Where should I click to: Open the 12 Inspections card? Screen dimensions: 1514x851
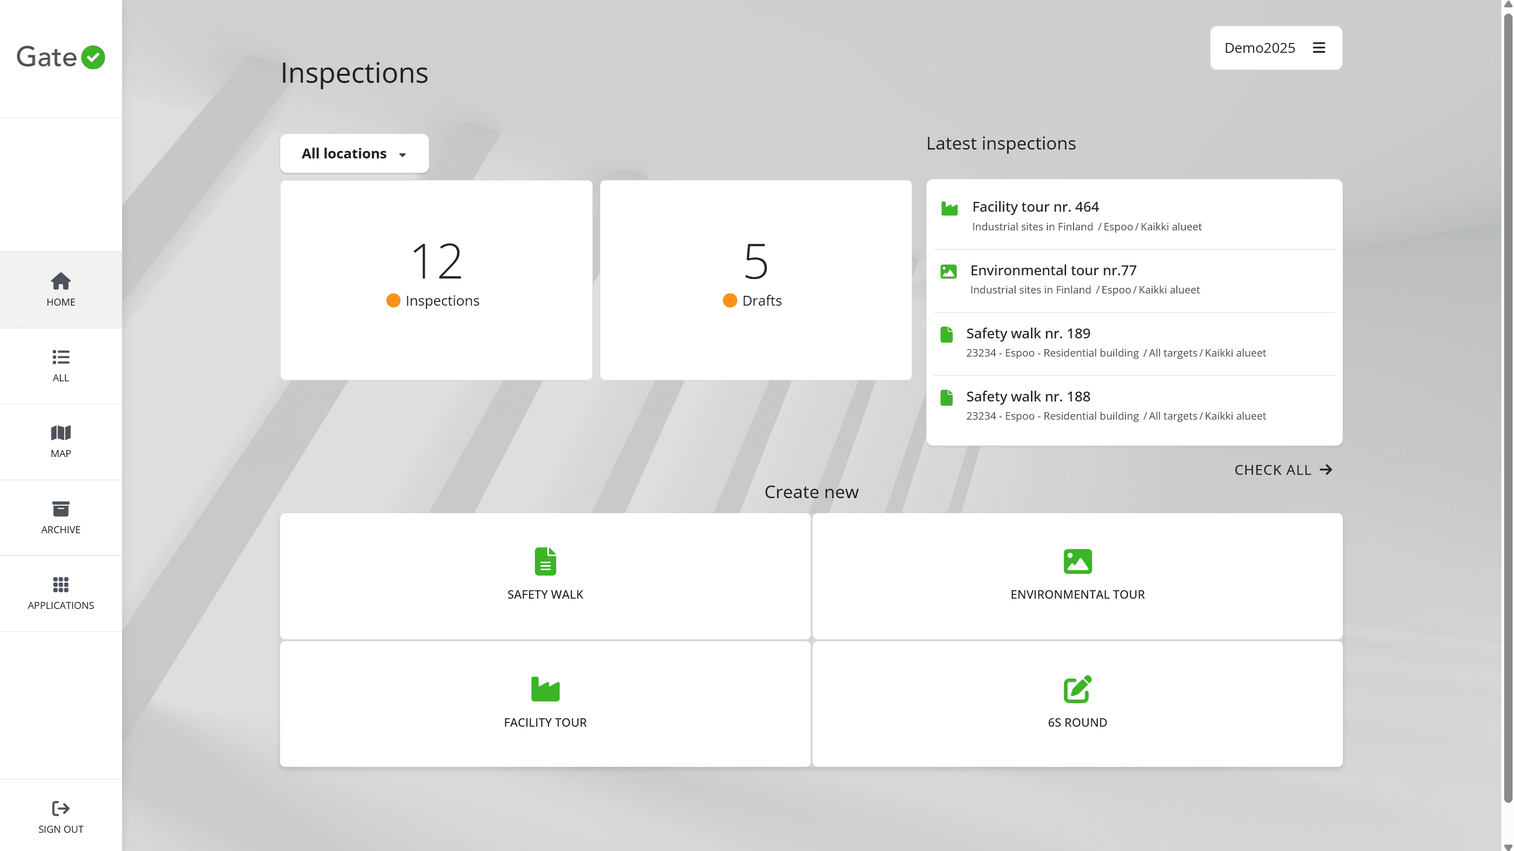pos(435,279)
